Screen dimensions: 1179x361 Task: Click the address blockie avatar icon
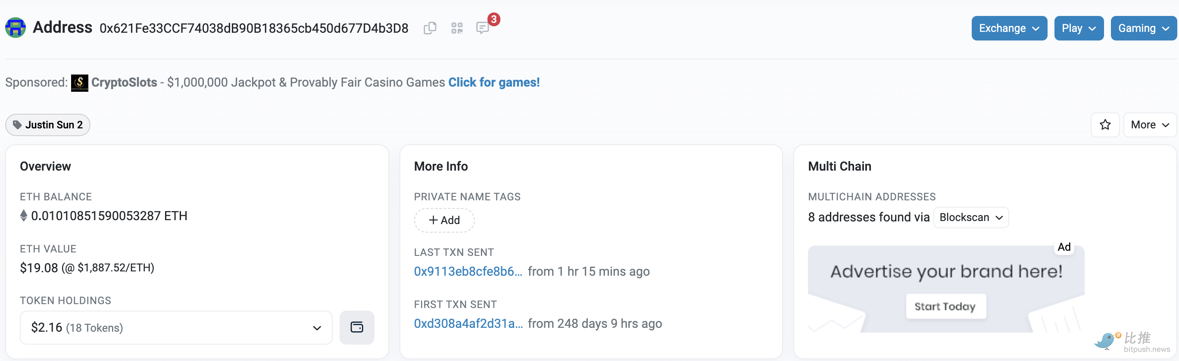click(x=16, y=28)
